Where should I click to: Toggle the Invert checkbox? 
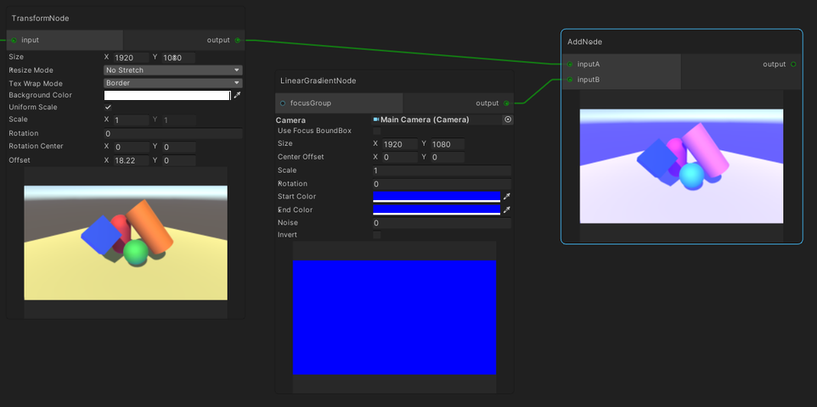coord(377,235)
